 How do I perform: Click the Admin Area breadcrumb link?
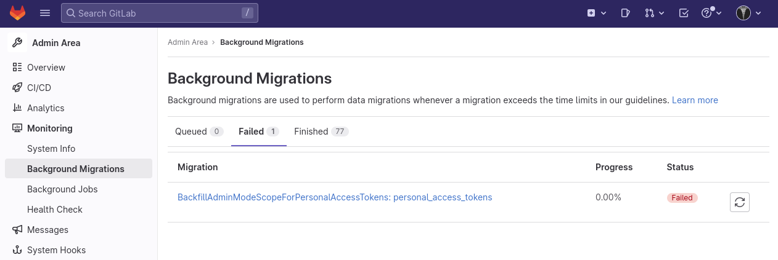point(187,42)
